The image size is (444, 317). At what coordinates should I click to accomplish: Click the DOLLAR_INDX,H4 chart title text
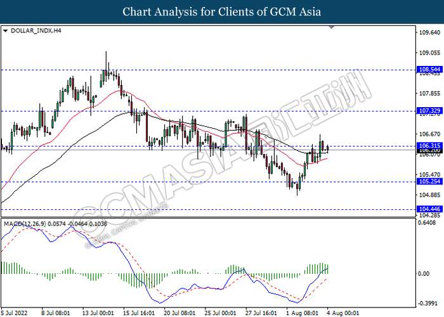[x=36, y=30]
